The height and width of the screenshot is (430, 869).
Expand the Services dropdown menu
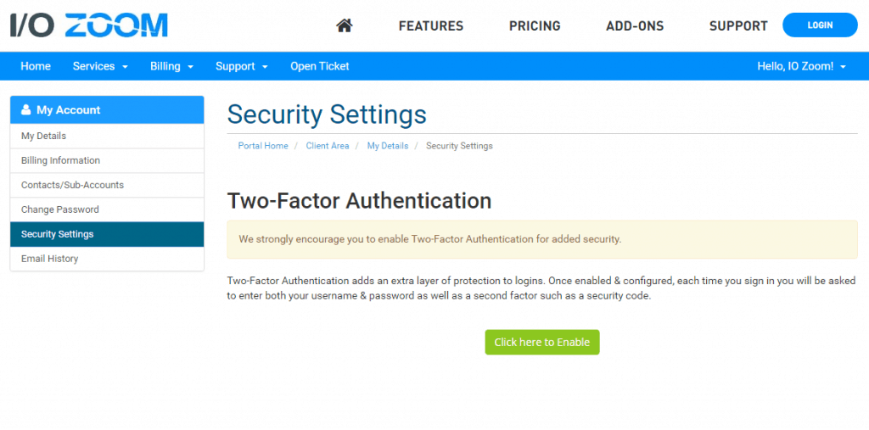pos(100,66)
